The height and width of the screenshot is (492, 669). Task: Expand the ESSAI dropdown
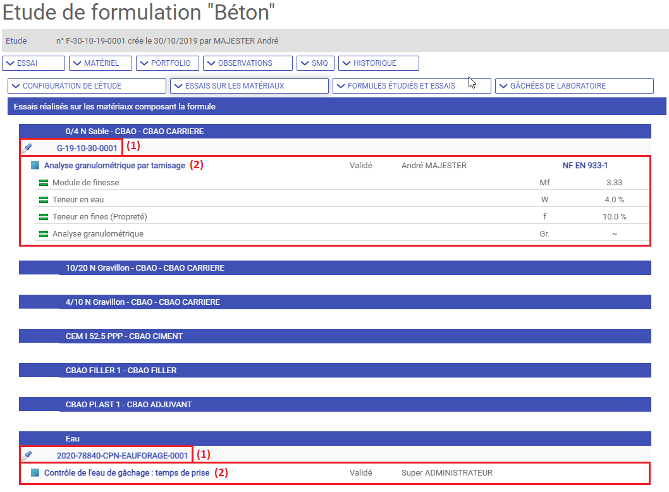pyautogui.click(x=34, y=63)
